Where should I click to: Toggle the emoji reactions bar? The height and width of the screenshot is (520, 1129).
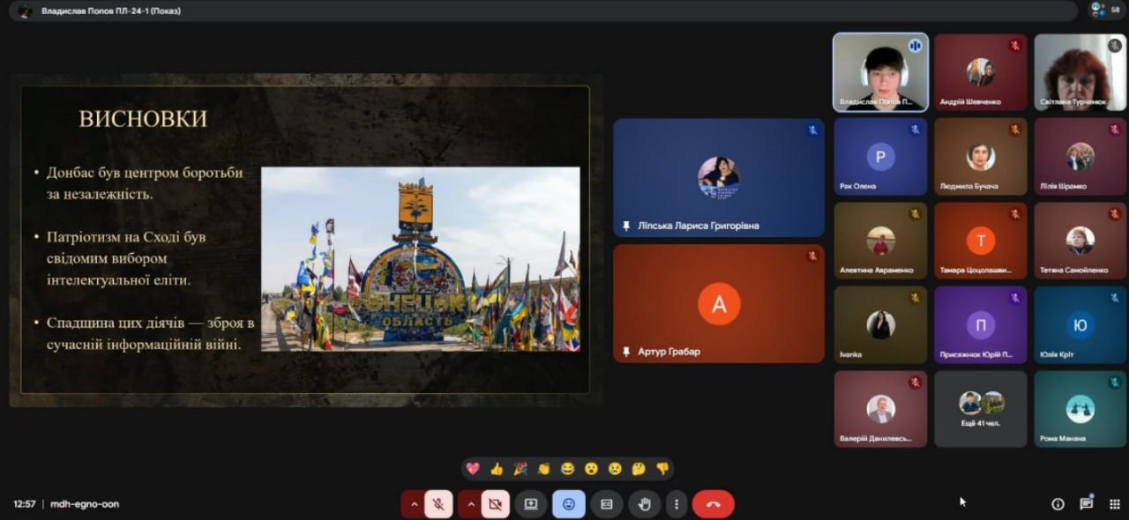(x=569, y=504)
